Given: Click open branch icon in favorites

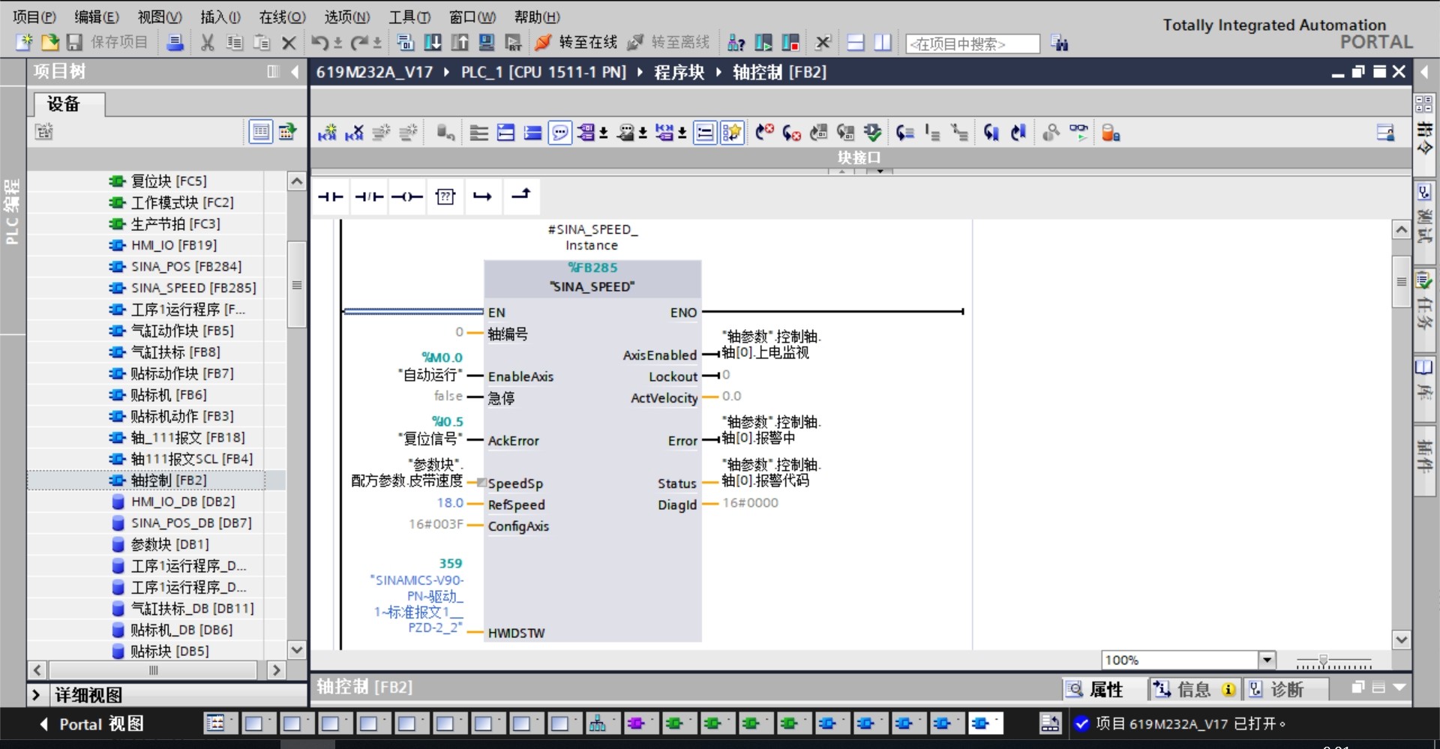Looking at the screenshot, I should coord(483,197).
